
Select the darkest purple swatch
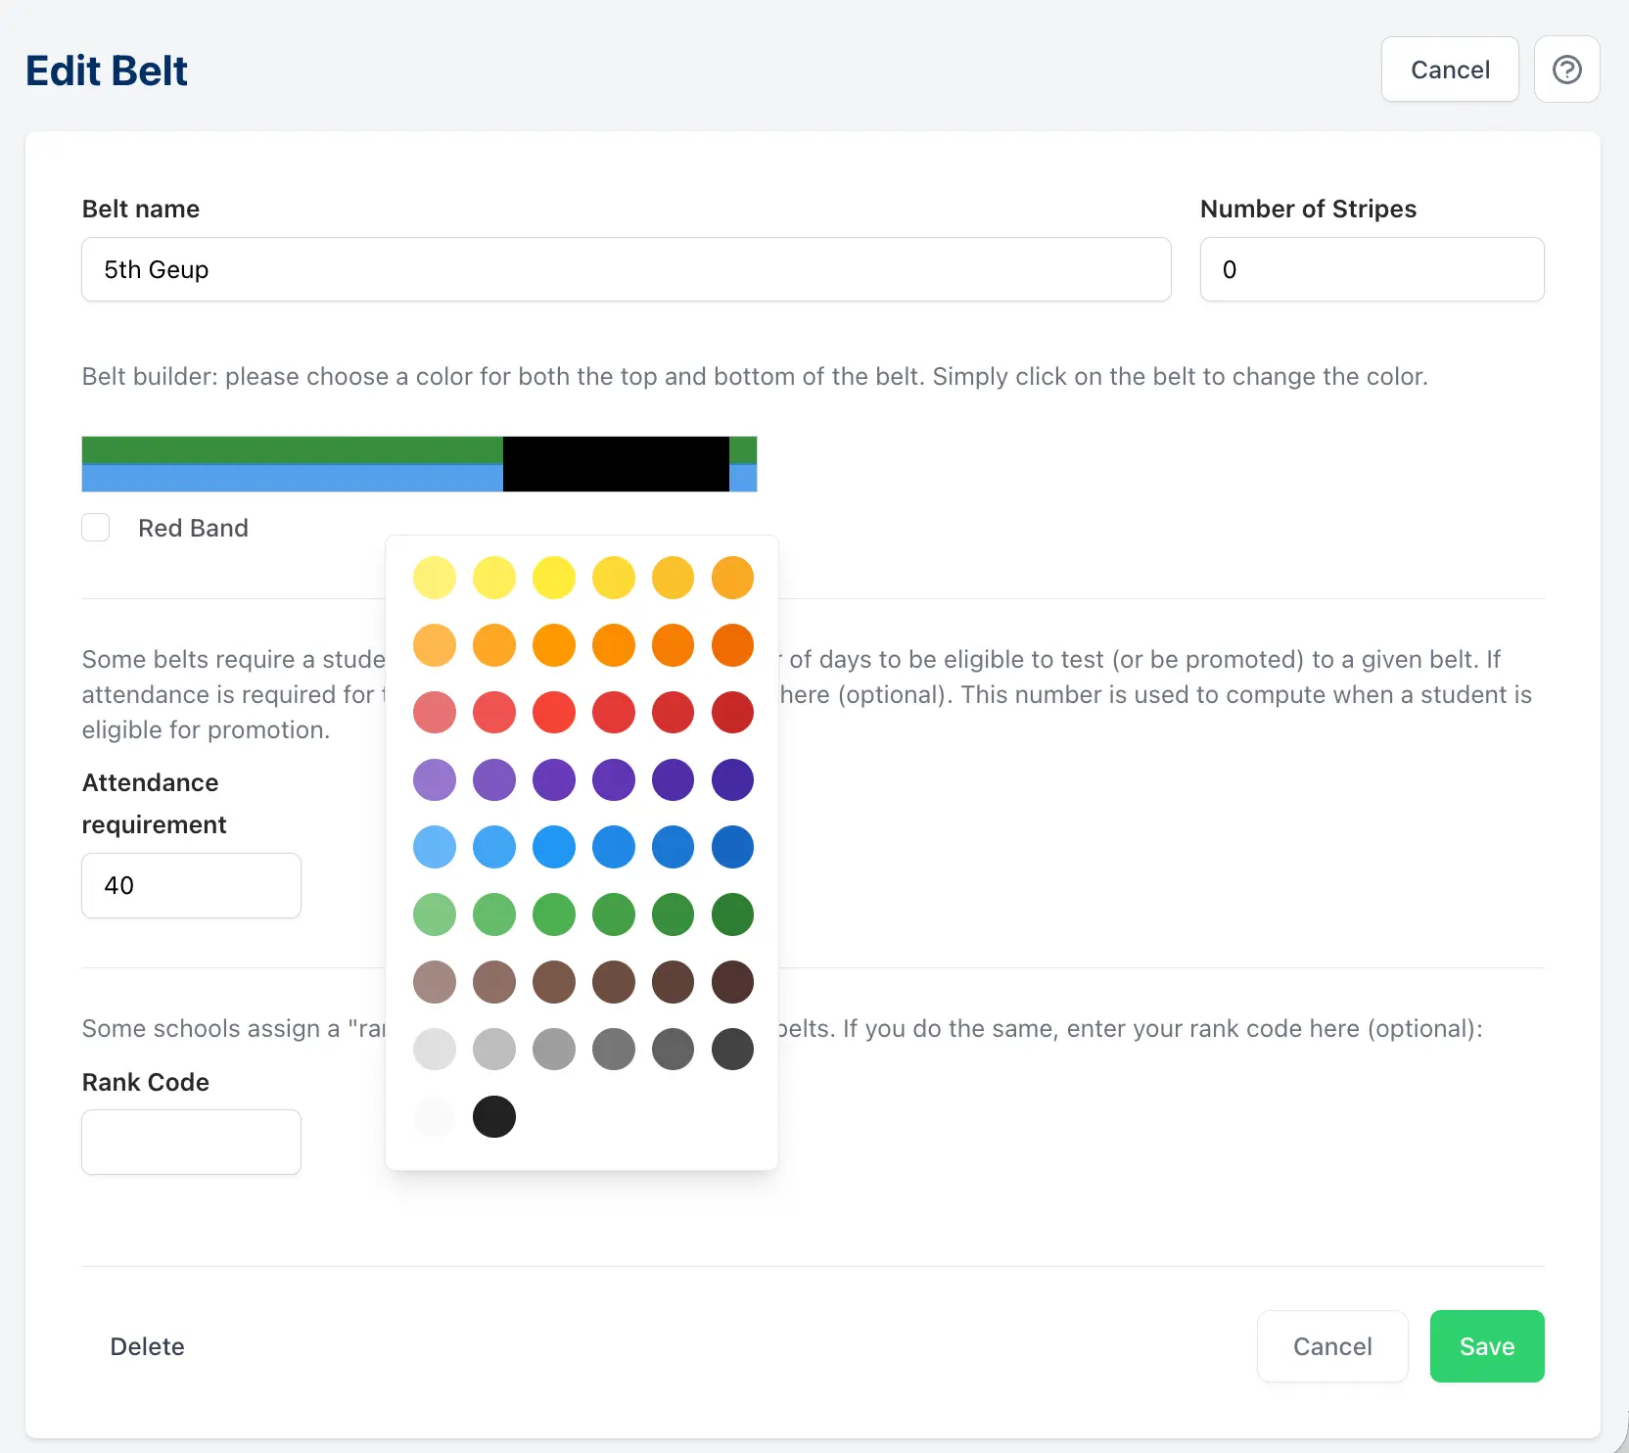732,779
